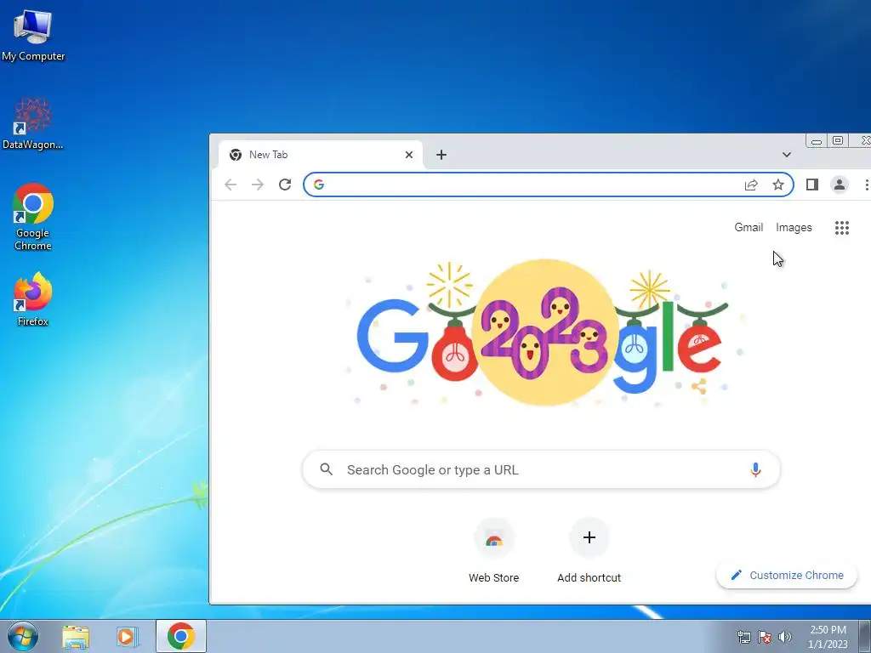Close the New Tab tab
The image size is (871, 653).
pos(409,155)
